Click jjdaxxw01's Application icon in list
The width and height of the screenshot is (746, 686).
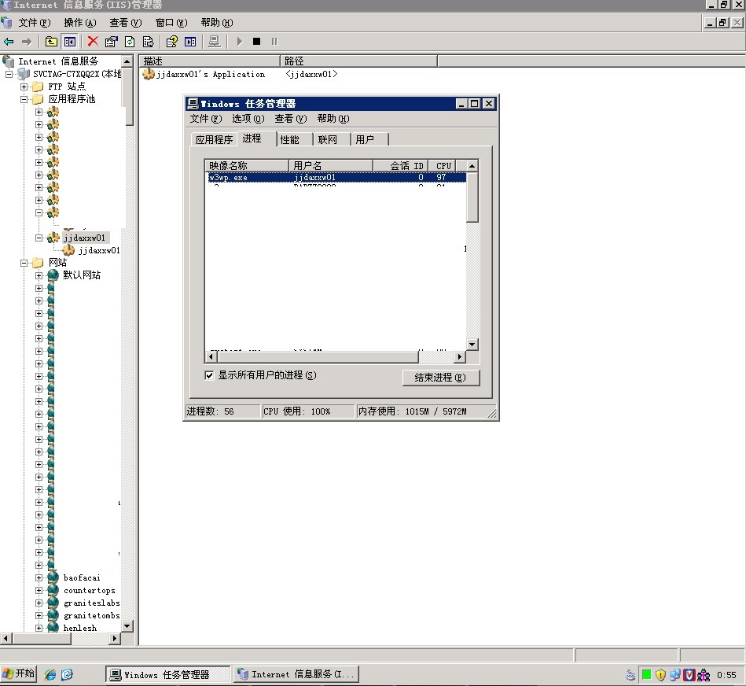coord(149,74)
